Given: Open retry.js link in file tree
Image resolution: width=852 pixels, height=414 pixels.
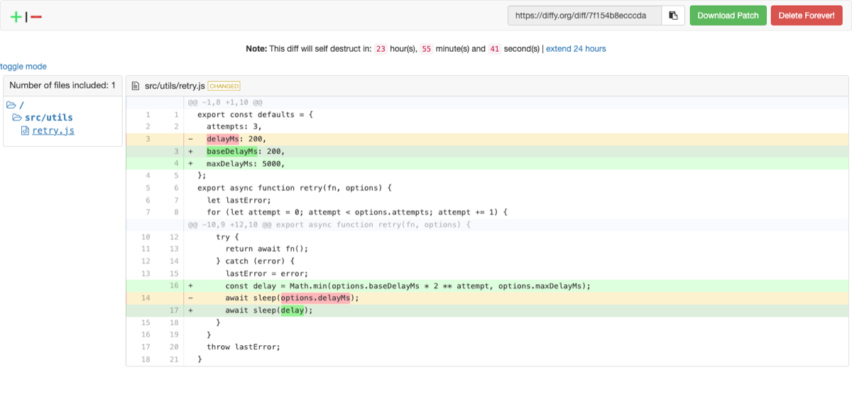Looking at the screenshot, I should click(53, 131).
